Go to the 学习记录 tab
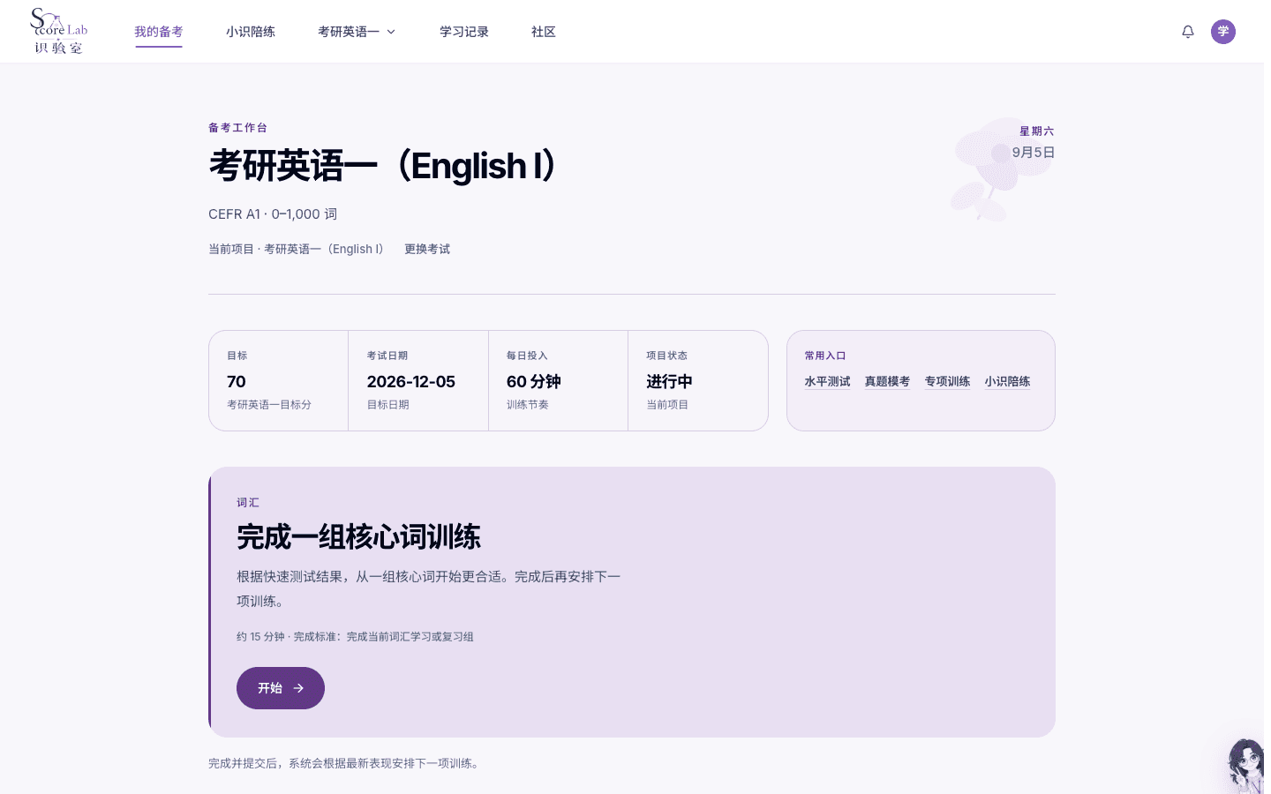1271x794 pixels. 464,32
